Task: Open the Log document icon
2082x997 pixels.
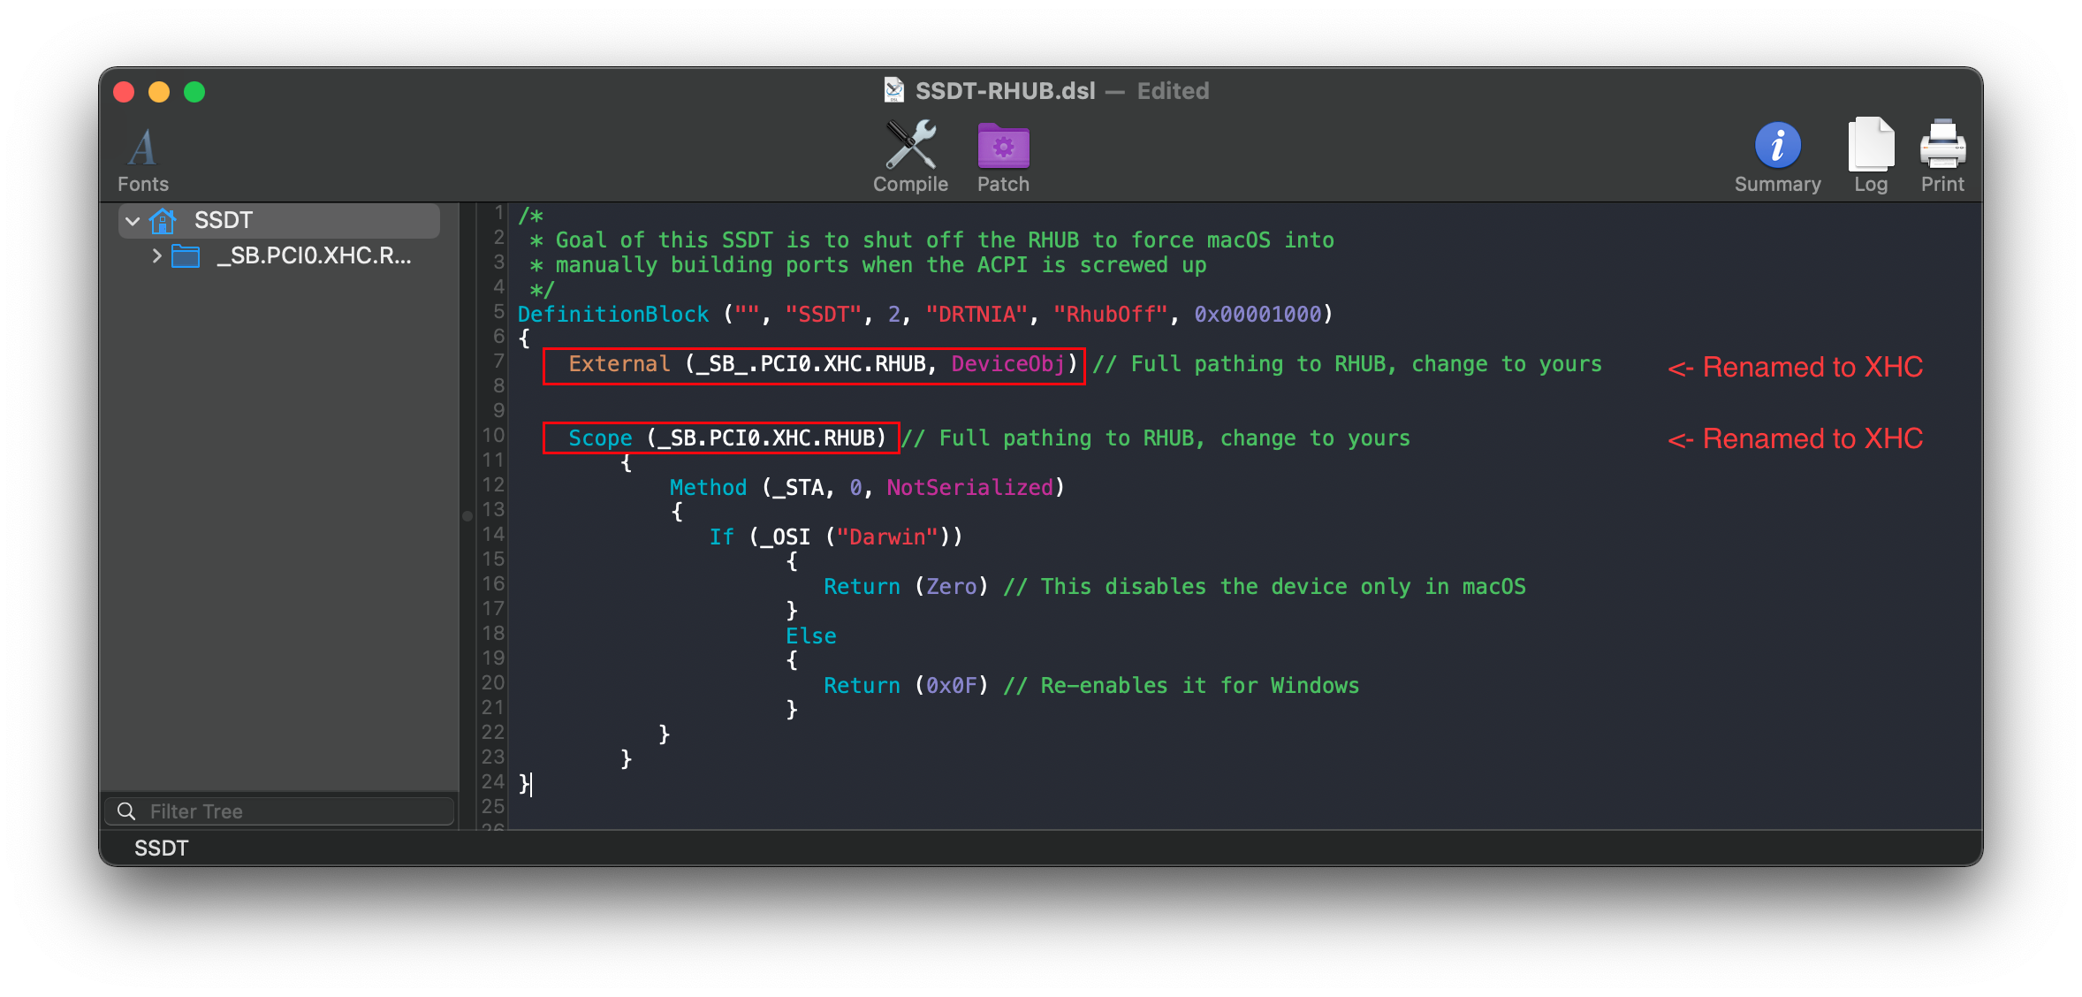Action: click(1870, 146)
